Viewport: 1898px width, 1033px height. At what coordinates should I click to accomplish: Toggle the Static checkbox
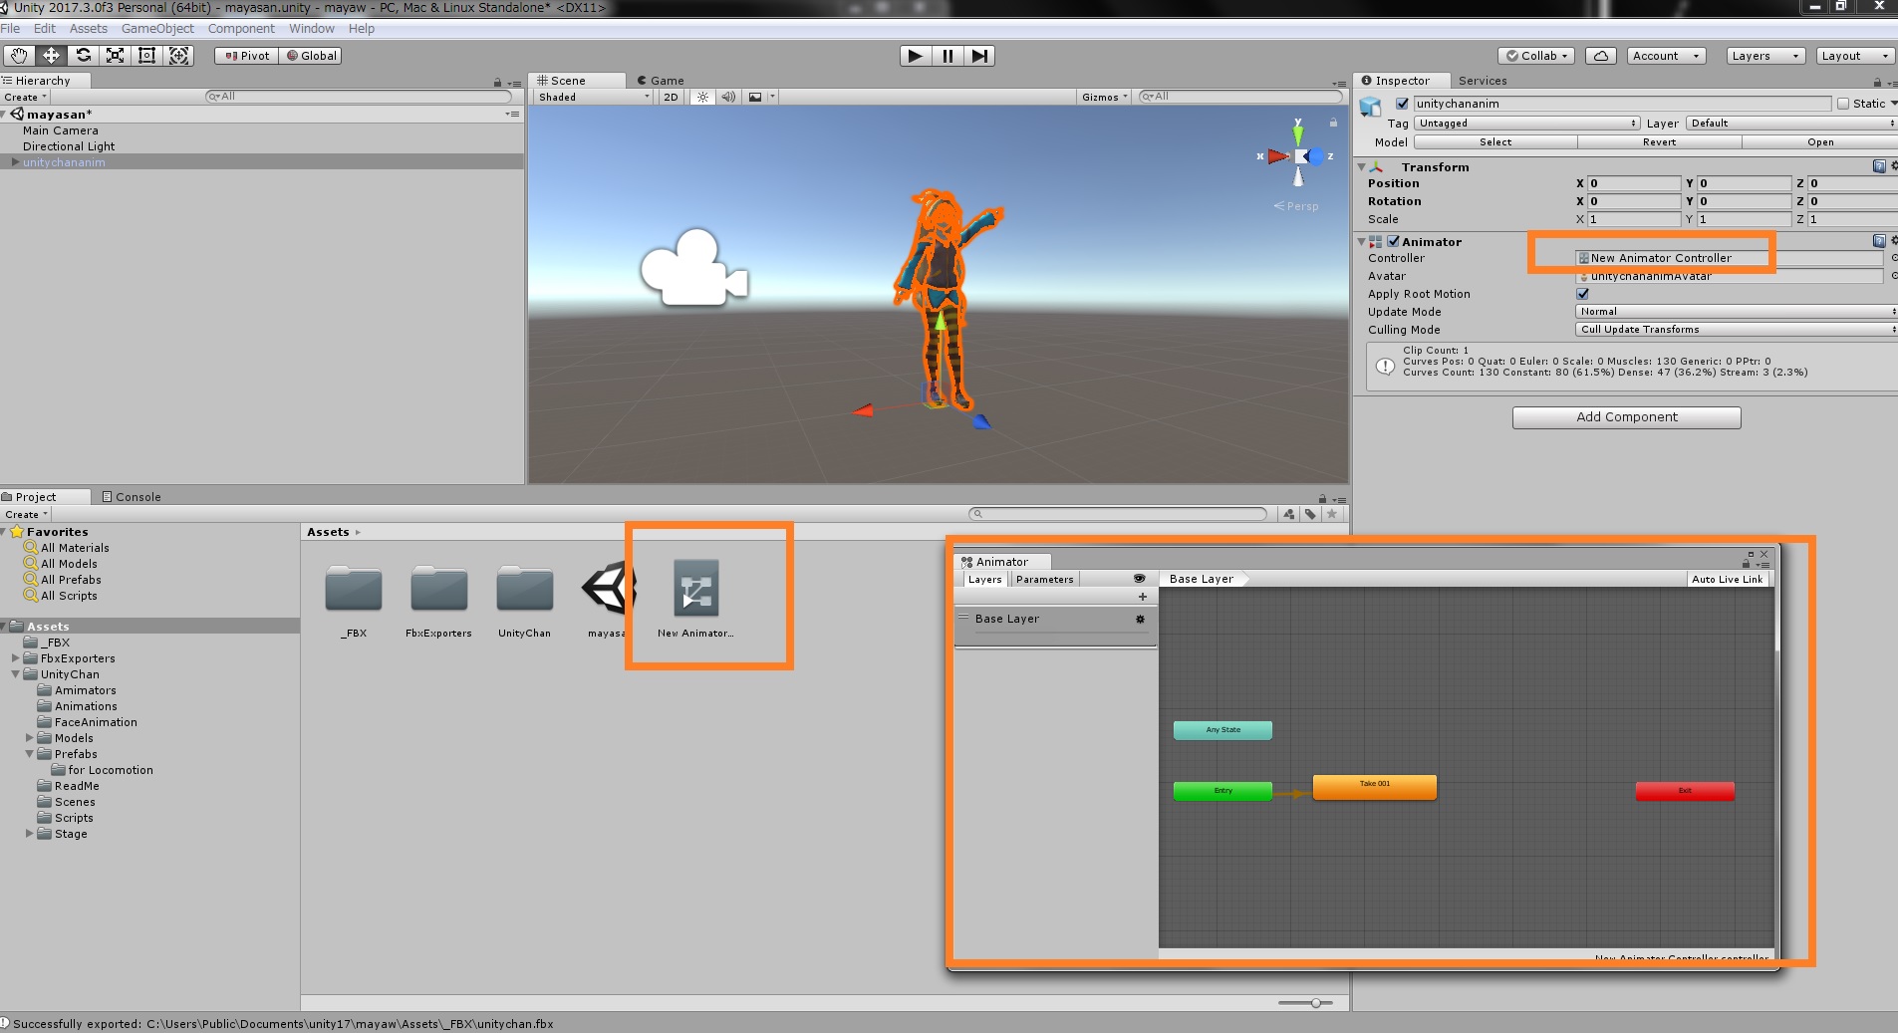coord(1843,104)
